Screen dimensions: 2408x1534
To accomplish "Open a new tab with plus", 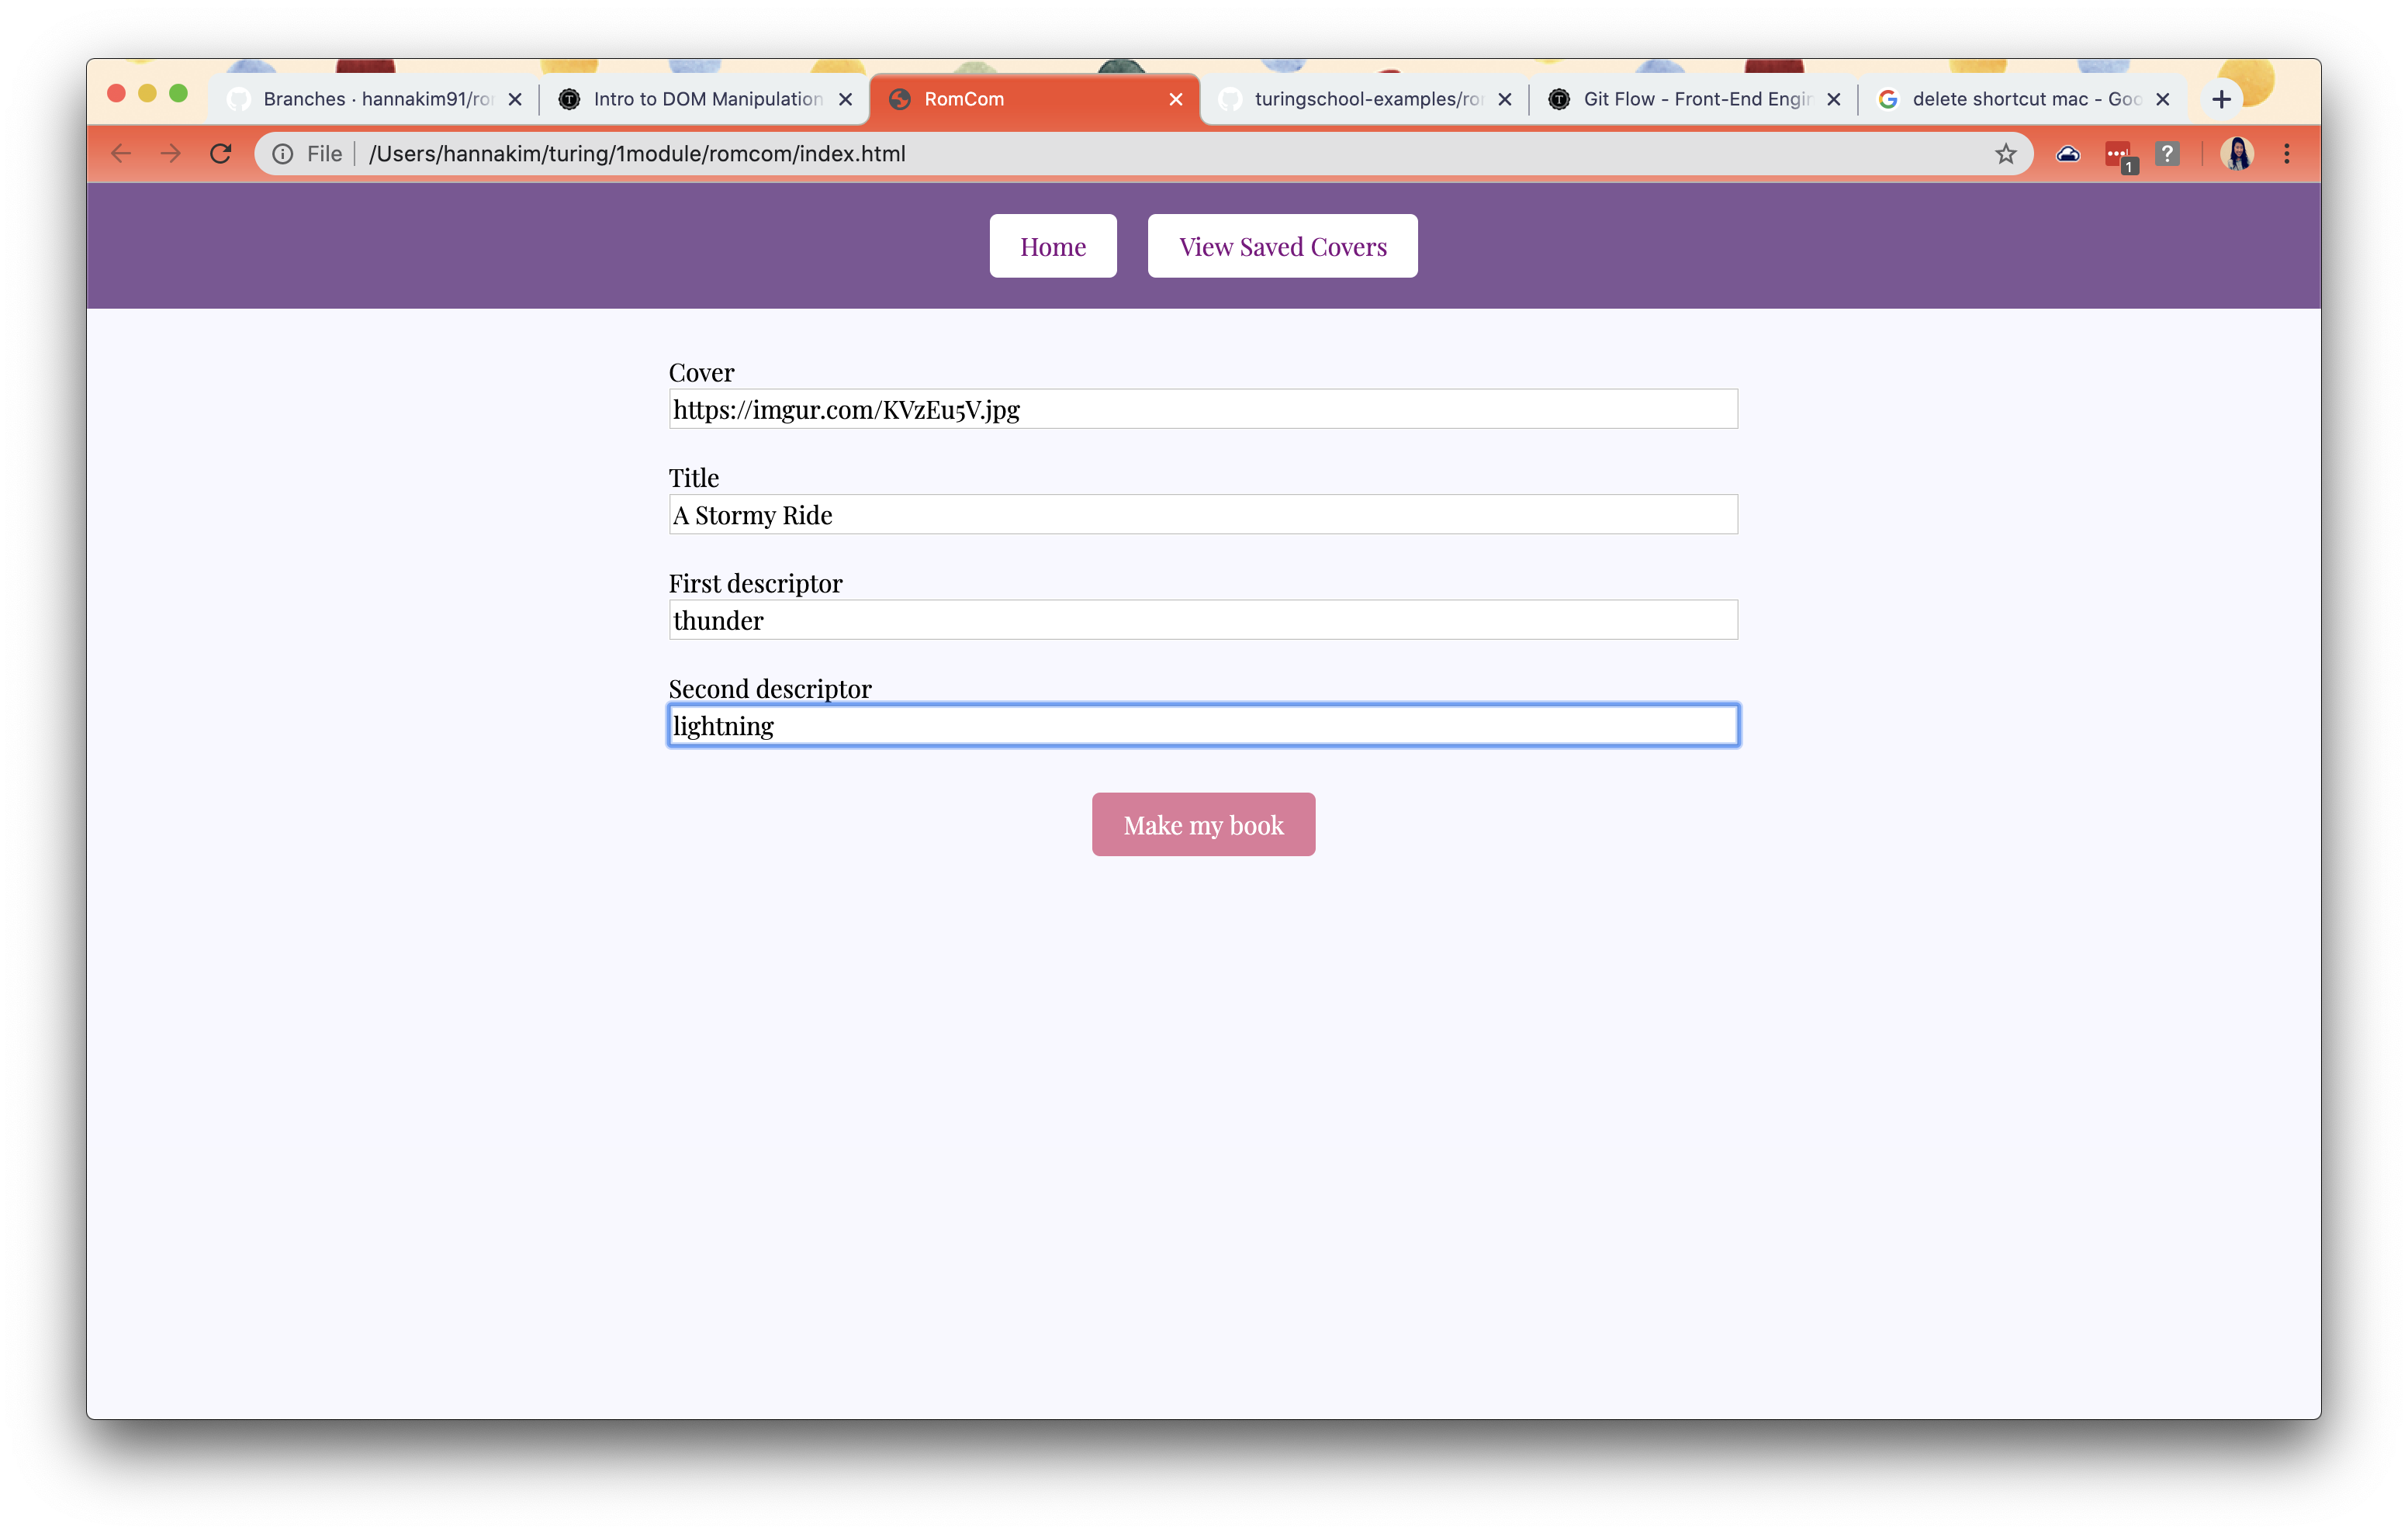I will [2221, 99].
